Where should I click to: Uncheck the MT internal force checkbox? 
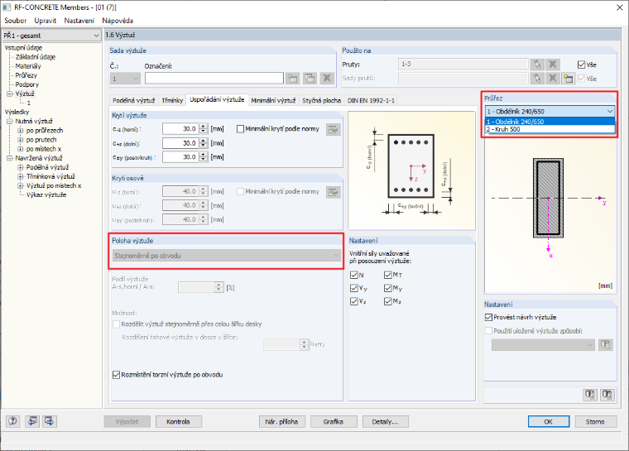[387, 275]
